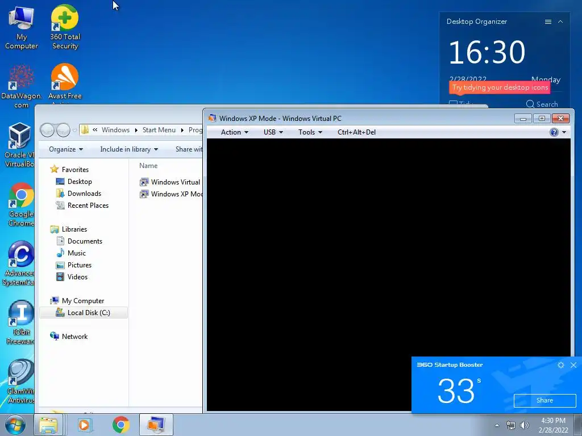
Task: Open the Windows Start button
Action: (15, 425)
